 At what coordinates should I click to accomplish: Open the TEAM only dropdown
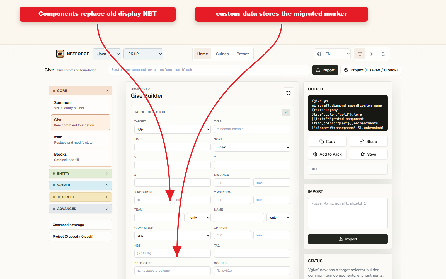[199, 218]
